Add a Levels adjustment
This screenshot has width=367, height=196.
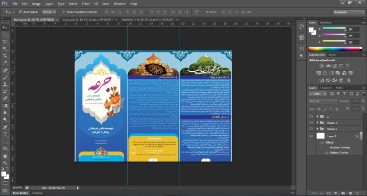[x=328, y=66]
